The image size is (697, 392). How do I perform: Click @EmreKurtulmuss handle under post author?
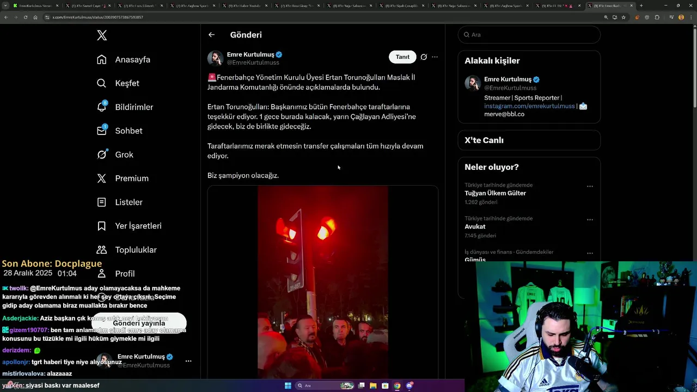[253, 63]
